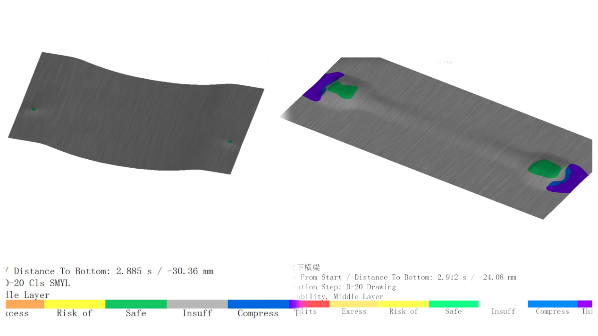Click the green Safe swatch on right legend
The height and width of the screenshot is (336, 598).
coord(453,304)
